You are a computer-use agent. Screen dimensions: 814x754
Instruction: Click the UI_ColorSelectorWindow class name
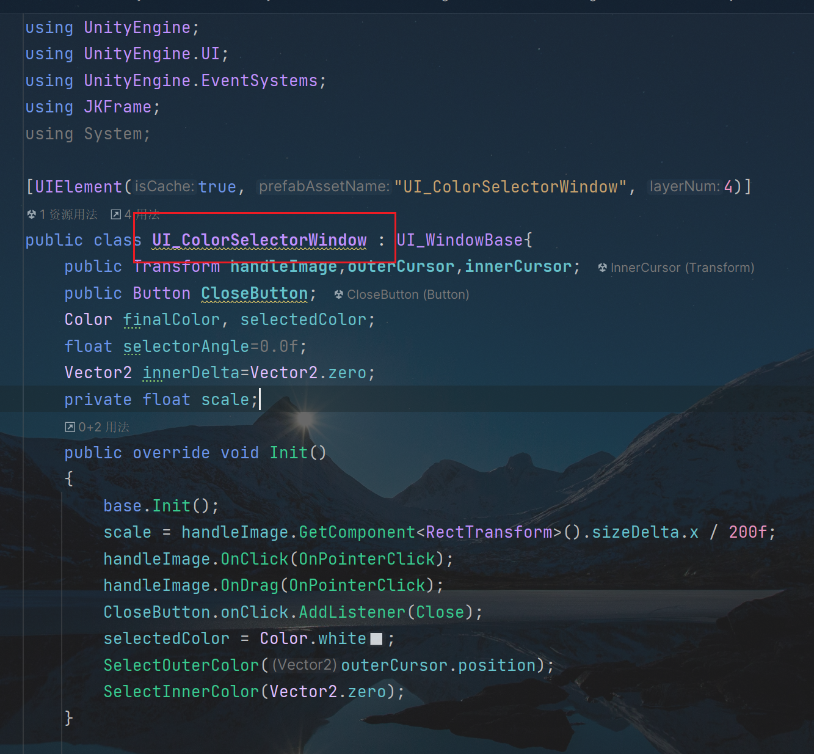[259, 240]
